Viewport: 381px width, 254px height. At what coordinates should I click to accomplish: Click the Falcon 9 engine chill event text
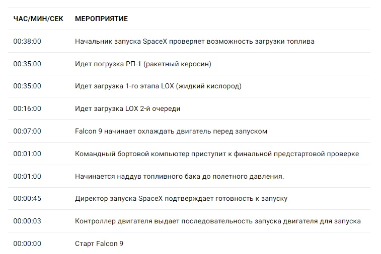[171, 132]
